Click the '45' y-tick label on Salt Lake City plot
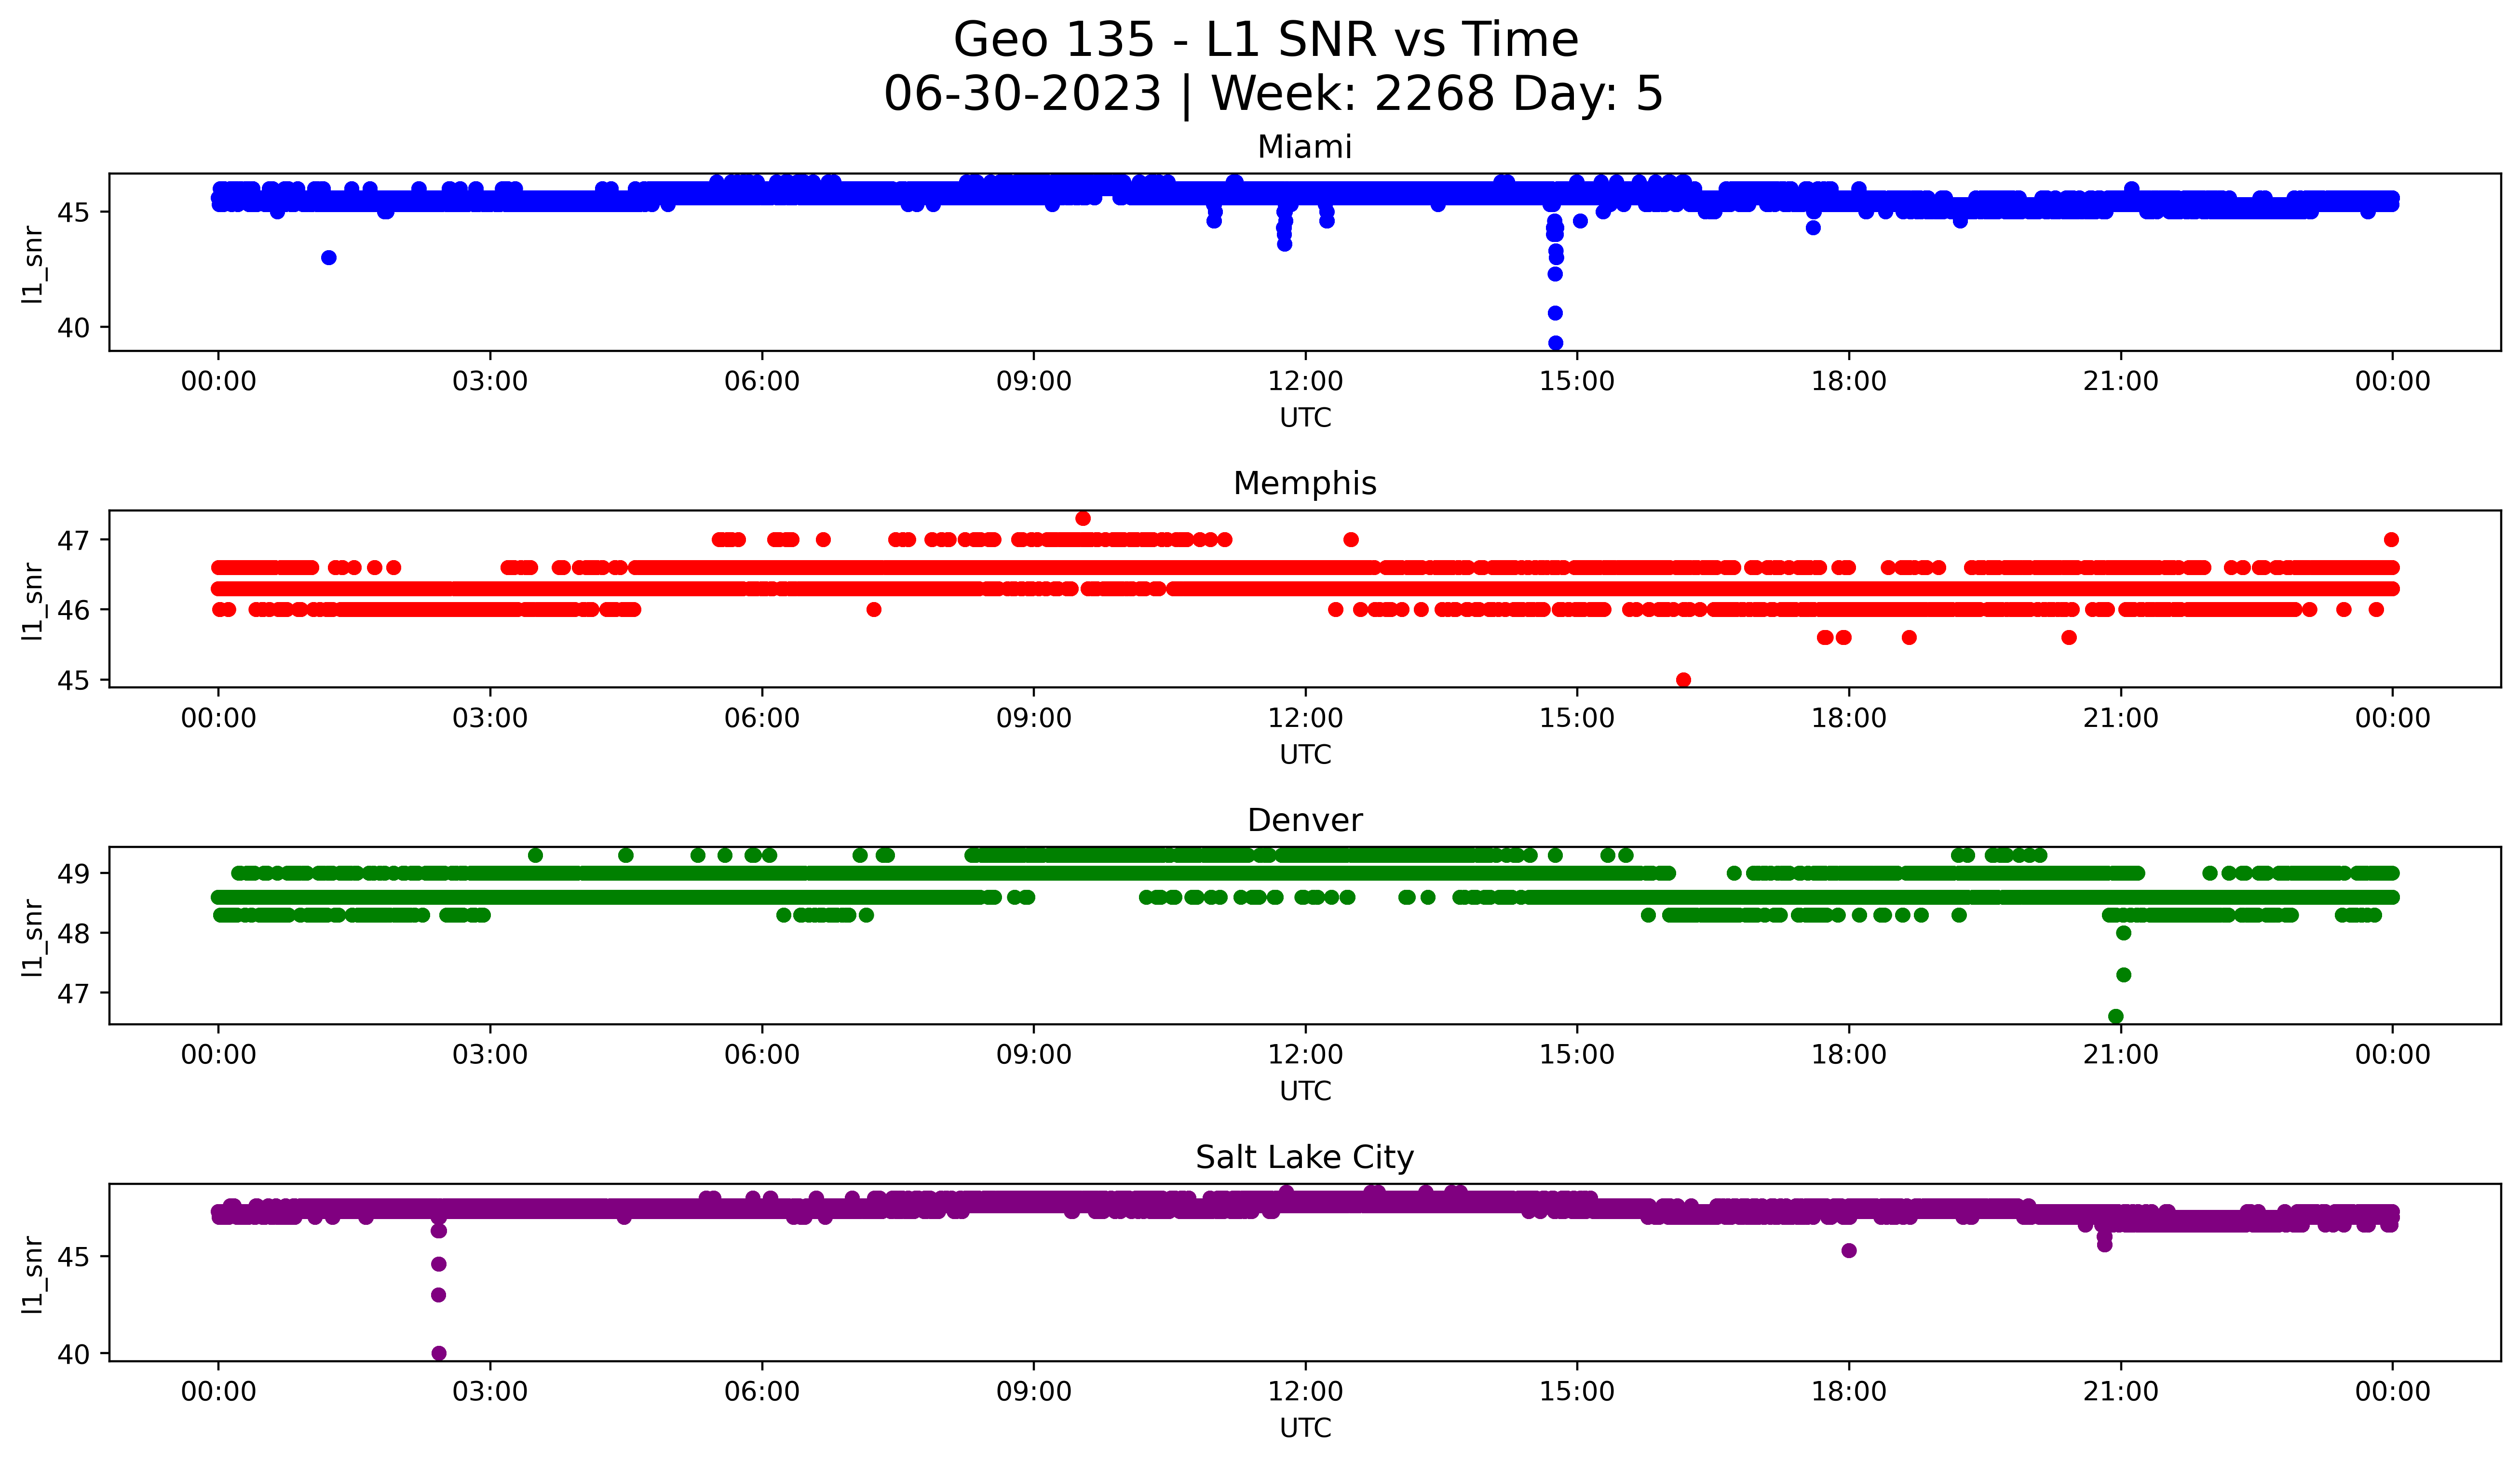2520x1462 pixels. click(74, 1257)
